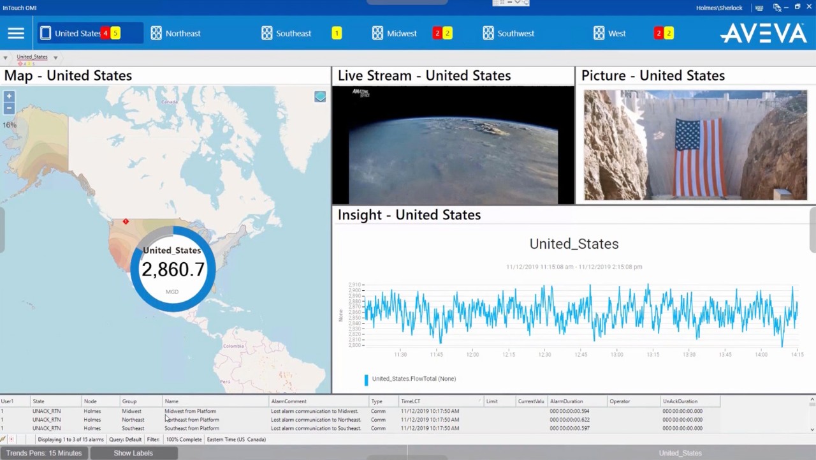Open the map layers selector

[x=320, y=96]
